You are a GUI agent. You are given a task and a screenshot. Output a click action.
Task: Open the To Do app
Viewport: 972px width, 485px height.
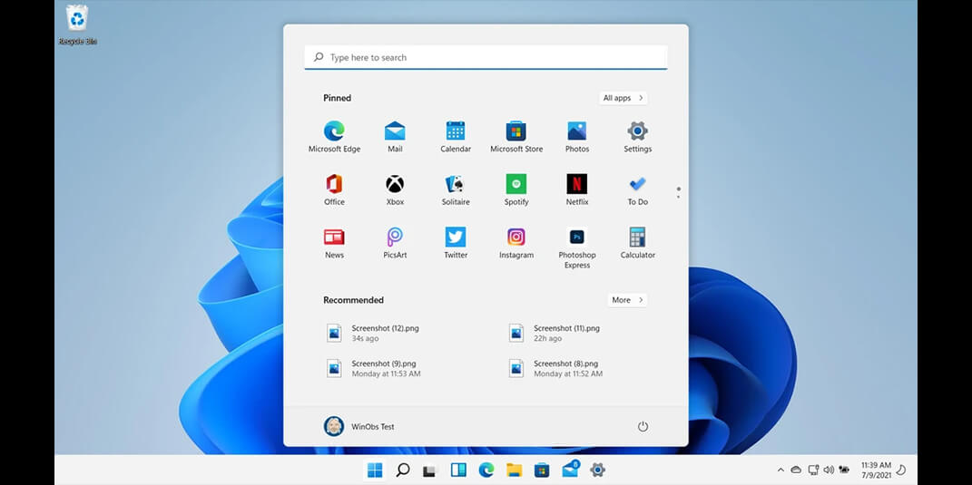[x=638, y=190]
